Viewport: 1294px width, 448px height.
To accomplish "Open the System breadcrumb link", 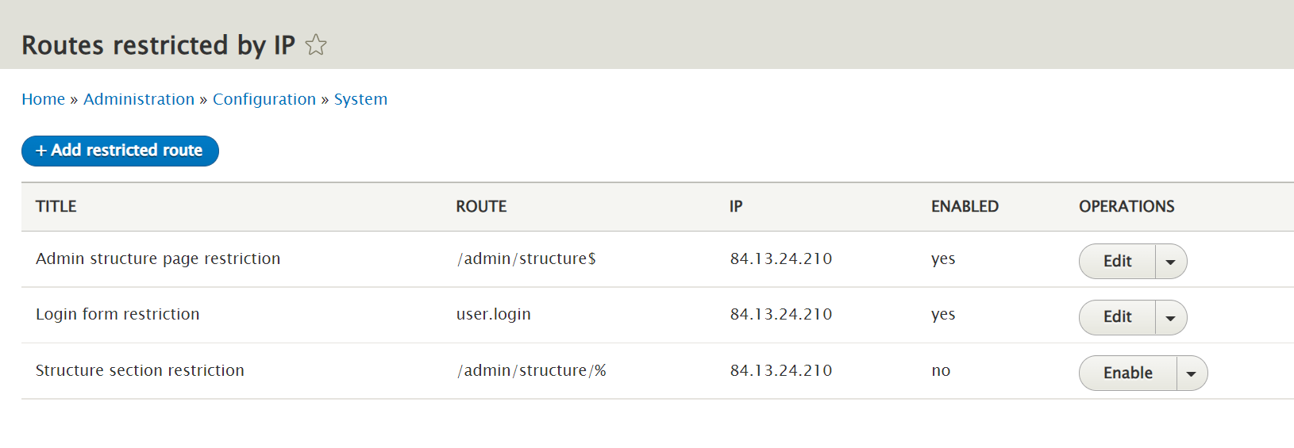I will click(360, 99).
